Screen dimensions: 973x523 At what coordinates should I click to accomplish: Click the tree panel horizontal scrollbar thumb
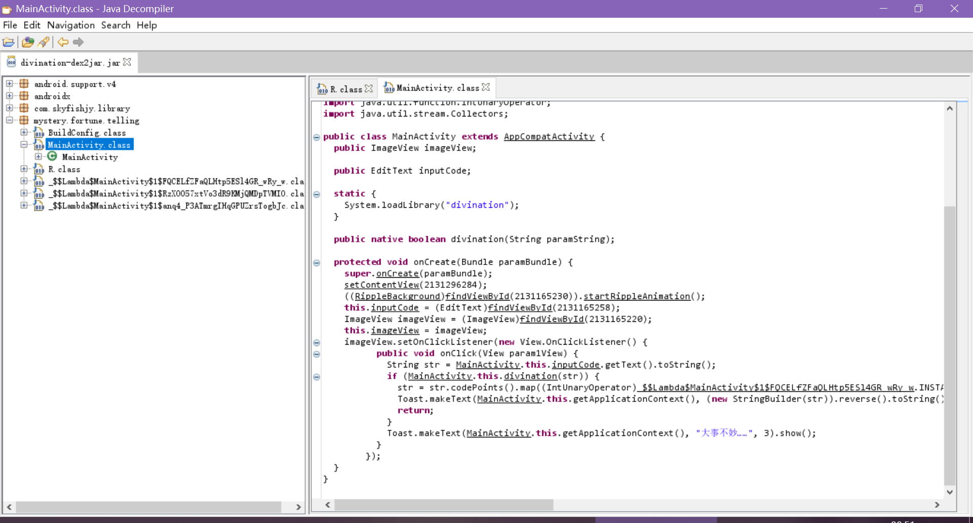148,507
